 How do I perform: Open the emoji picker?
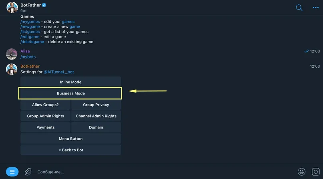(x=301, y=171)
